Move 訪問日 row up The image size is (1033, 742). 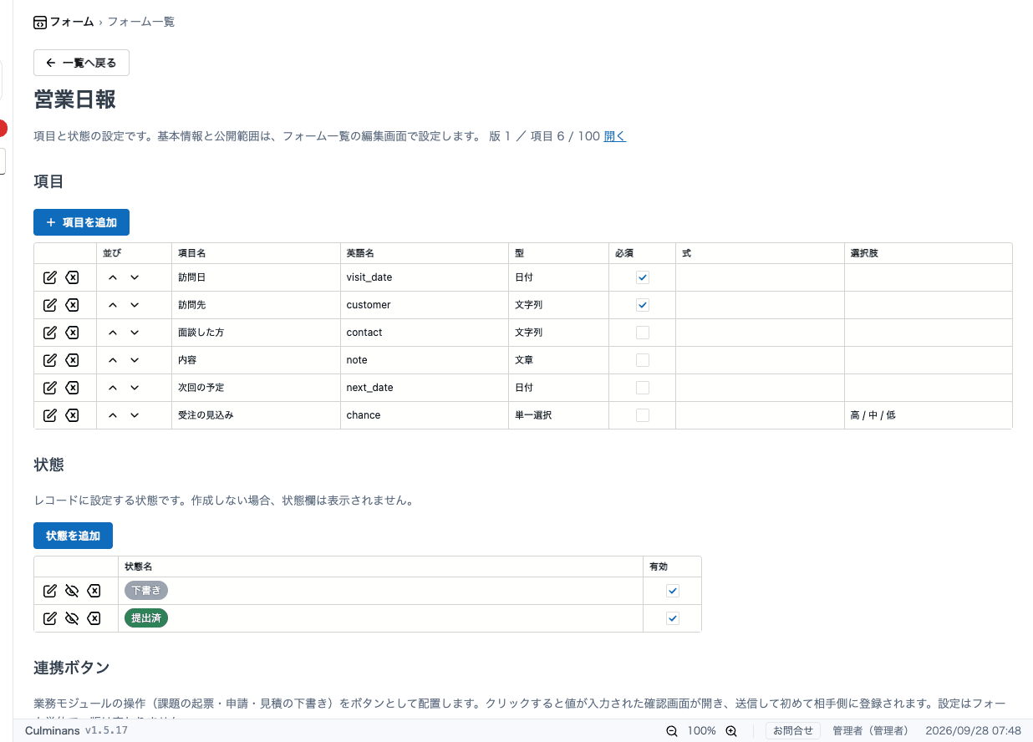tap(113, 277)
